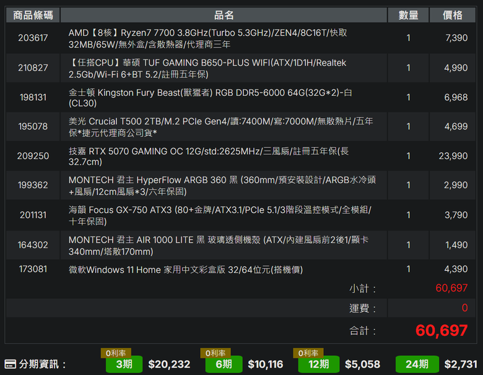Click the MONTECH HyperFlow ARGB 360 name
This screenshot has width=483, height=375.
pyautogui.click(x=222, y=186)
